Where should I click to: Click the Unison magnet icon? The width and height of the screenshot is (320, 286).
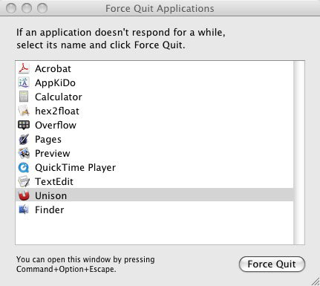click(24, 195)
